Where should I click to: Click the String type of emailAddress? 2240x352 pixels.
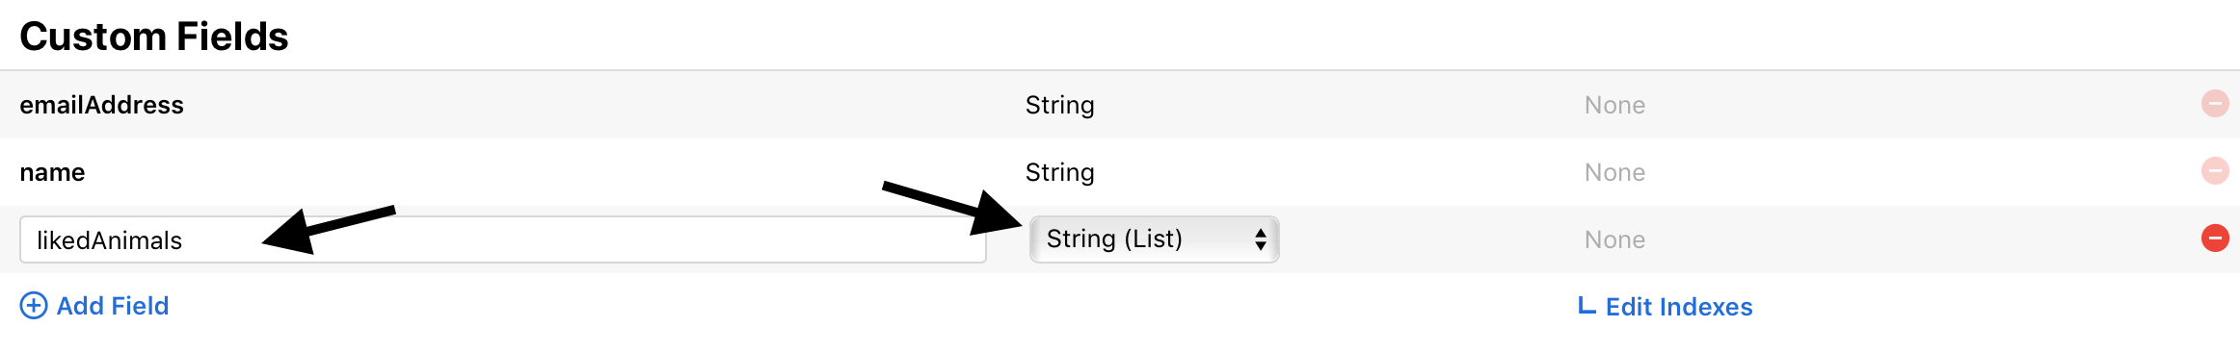[x=1059, y=105]
